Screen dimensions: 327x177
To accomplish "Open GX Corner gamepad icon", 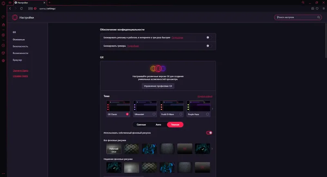I will 10,3.
